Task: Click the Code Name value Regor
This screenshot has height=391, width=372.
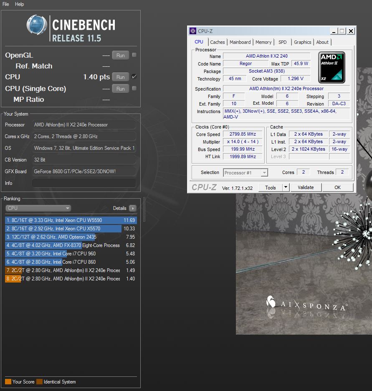Action: pyautogui.click(x=245, y=63)
